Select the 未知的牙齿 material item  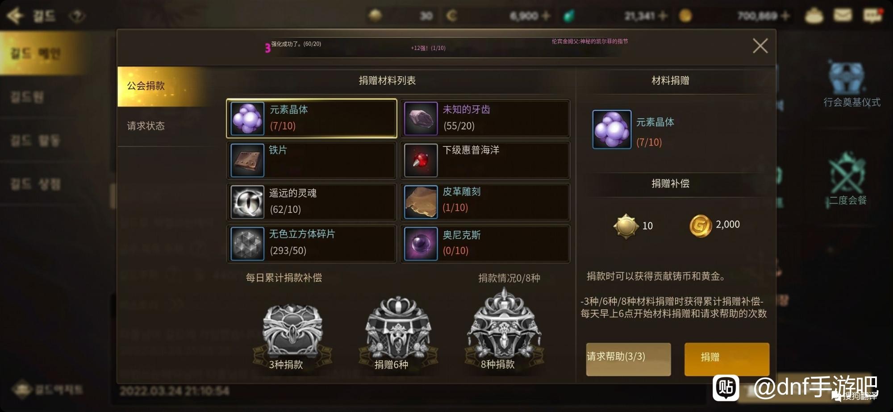pyautogui.click(x=485, y=118)
